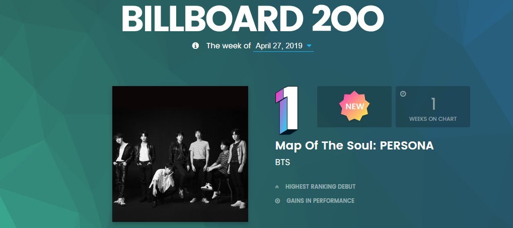Click the HIGHEST RANKING DEBUT label
The height and width of the screenshot is (228, 513).
[x=320, y=187]
